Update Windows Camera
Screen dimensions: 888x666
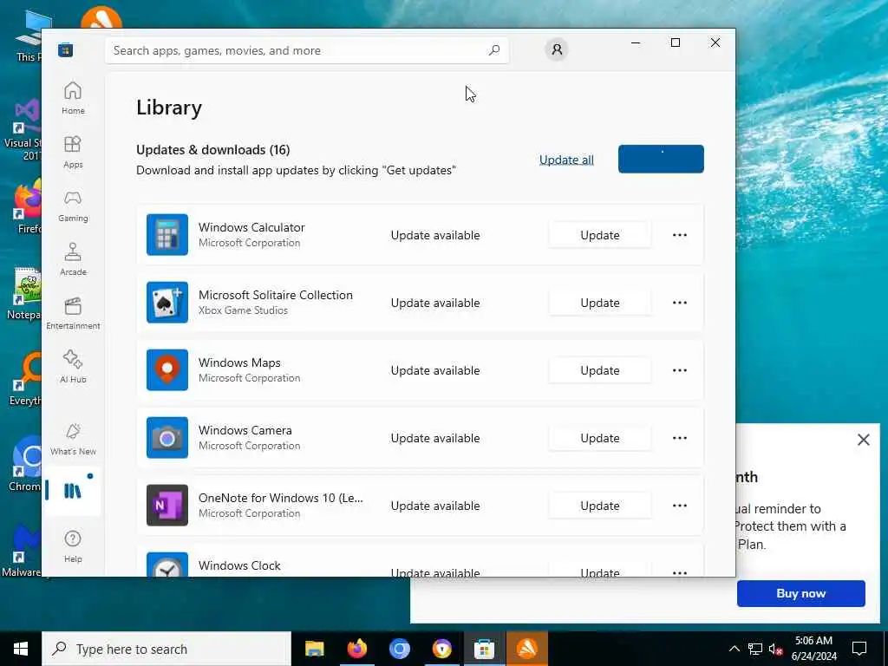pyautogui.click(x=600, y=438)
